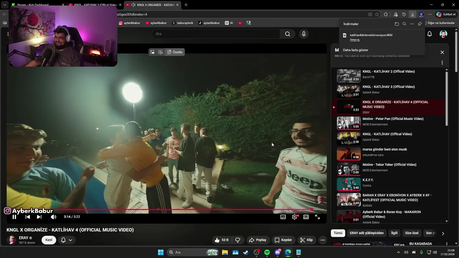Viewport: 459px width, 258px height.
Task: Switch to theater mode view
Action: [x=306, y=217]
